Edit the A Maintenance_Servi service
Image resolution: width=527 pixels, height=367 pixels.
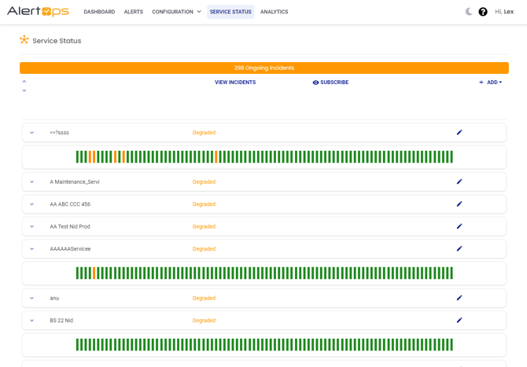click(459, 182)
